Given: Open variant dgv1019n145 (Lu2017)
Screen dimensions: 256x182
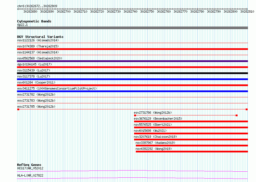Looking at the screenshot, I should click(35, 64).
